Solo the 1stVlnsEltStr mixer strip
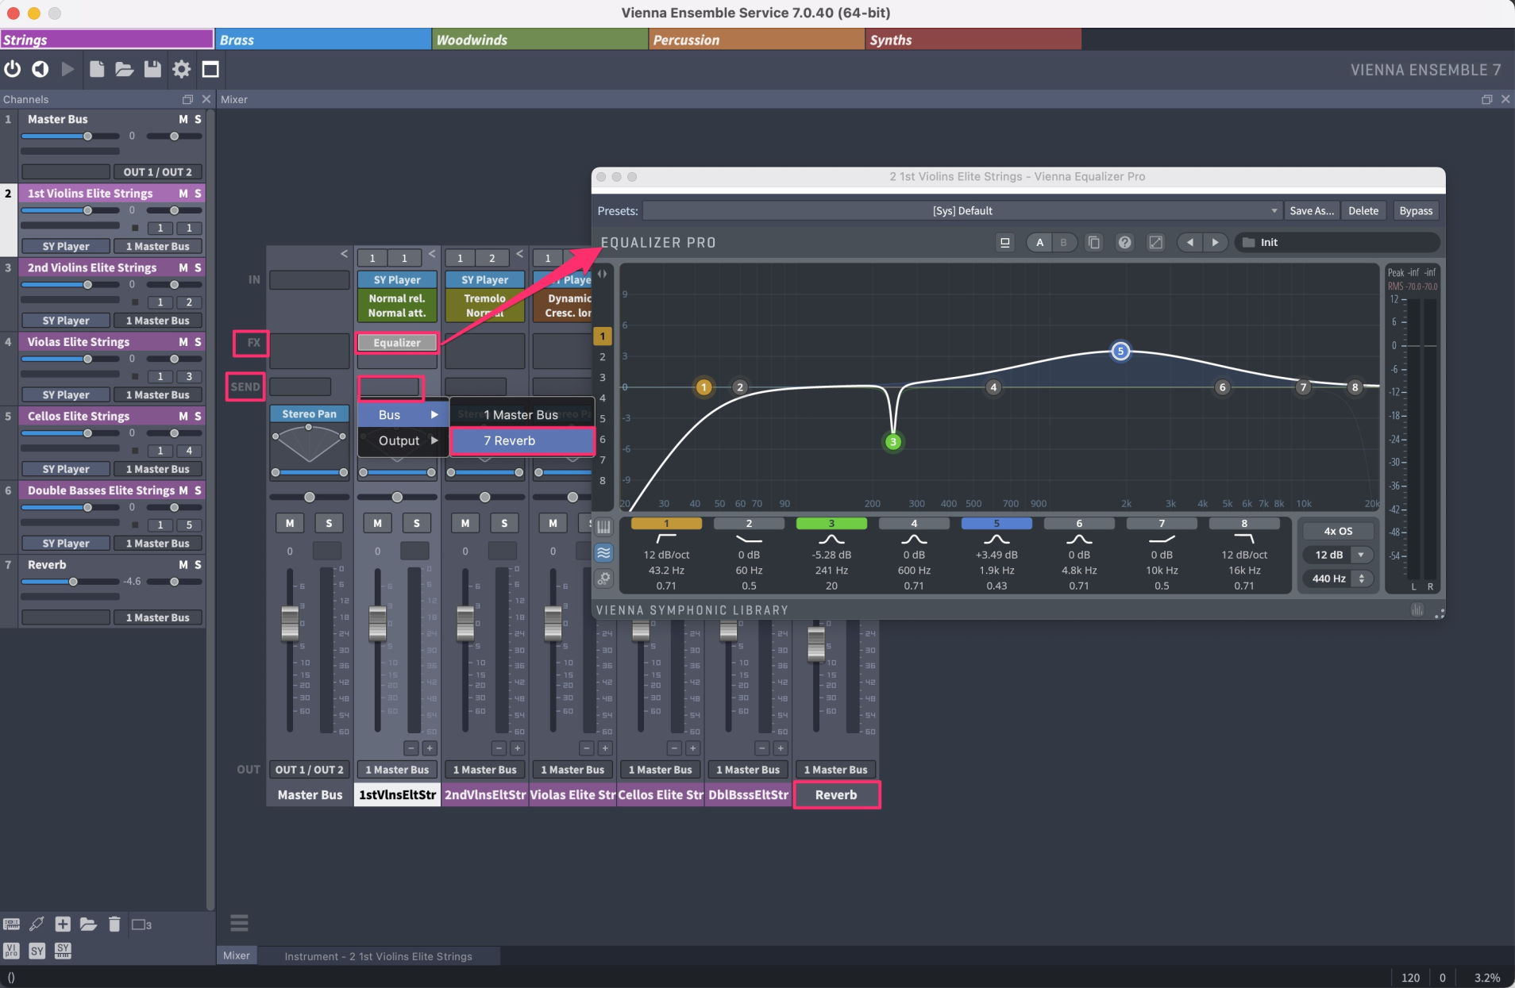Viewport: 1515px width, 988px height. click(417, 523)
